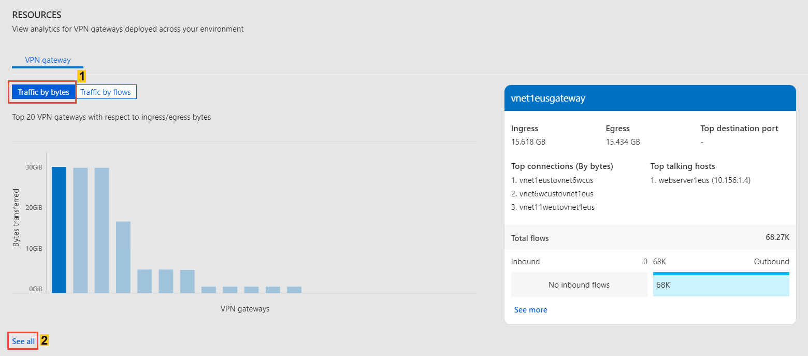
Task: Open the VPN gateway tab
Action: [48, 60]
